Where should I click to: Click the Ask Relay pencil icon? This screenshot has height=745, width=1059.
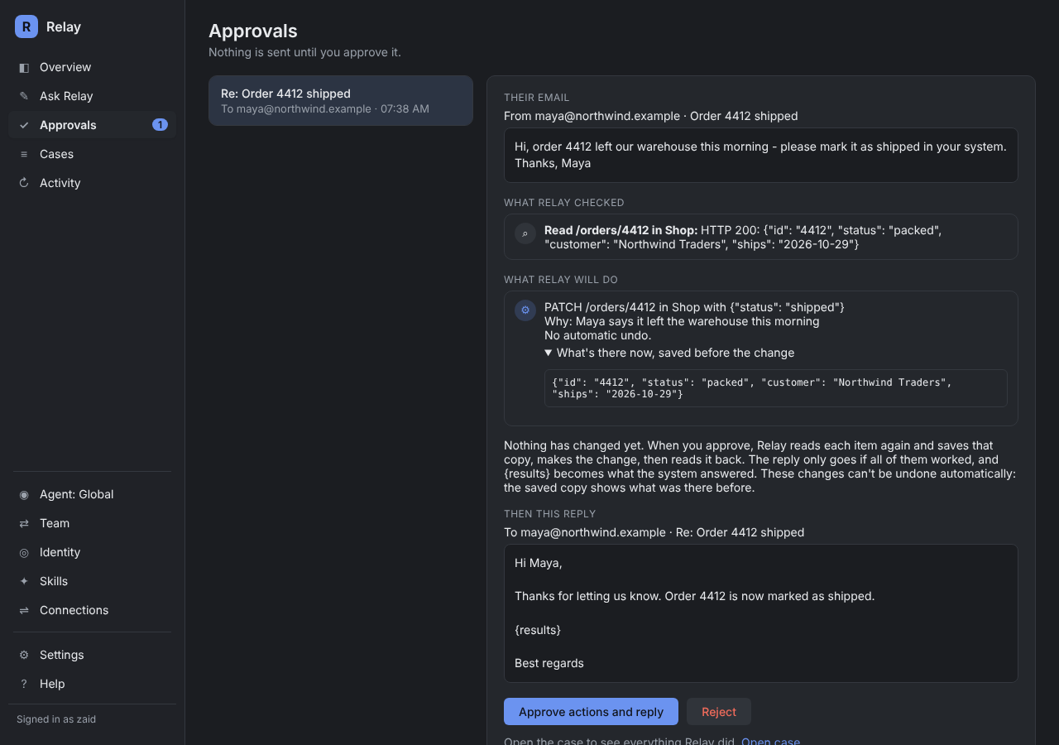(x=24, y=96)
